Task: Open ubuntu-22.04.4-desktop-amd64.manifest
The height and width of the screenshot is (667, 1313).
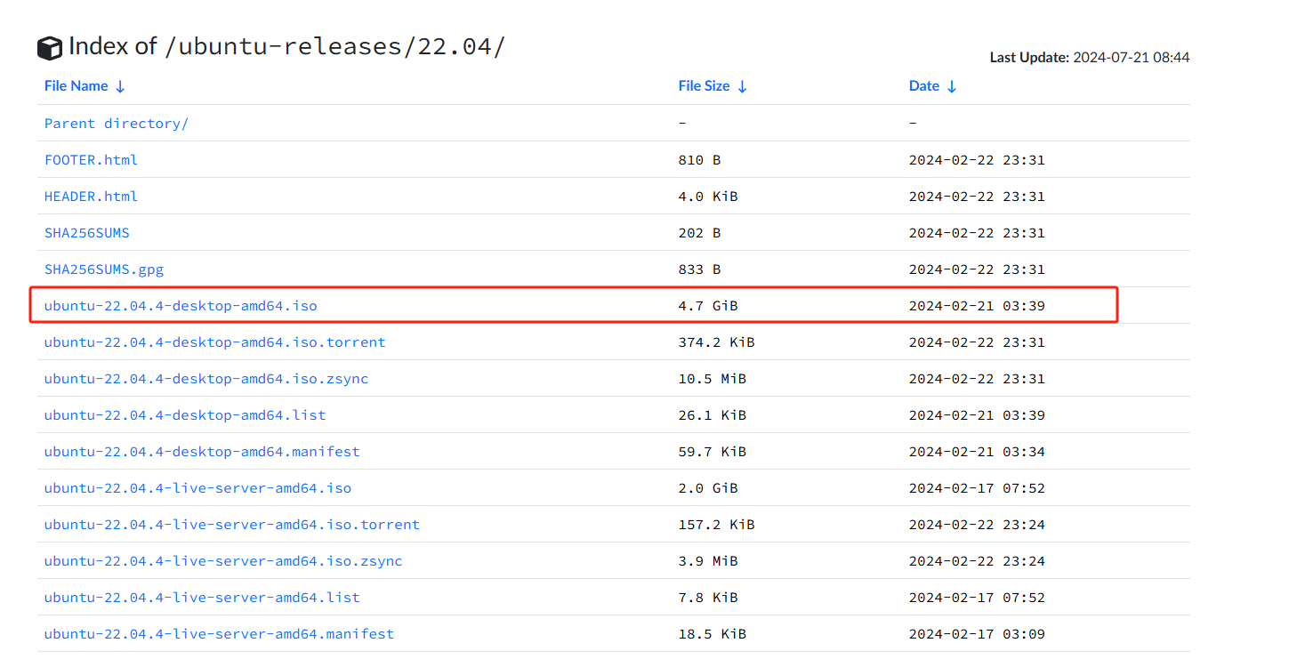Action: click(x=202, y=452)
